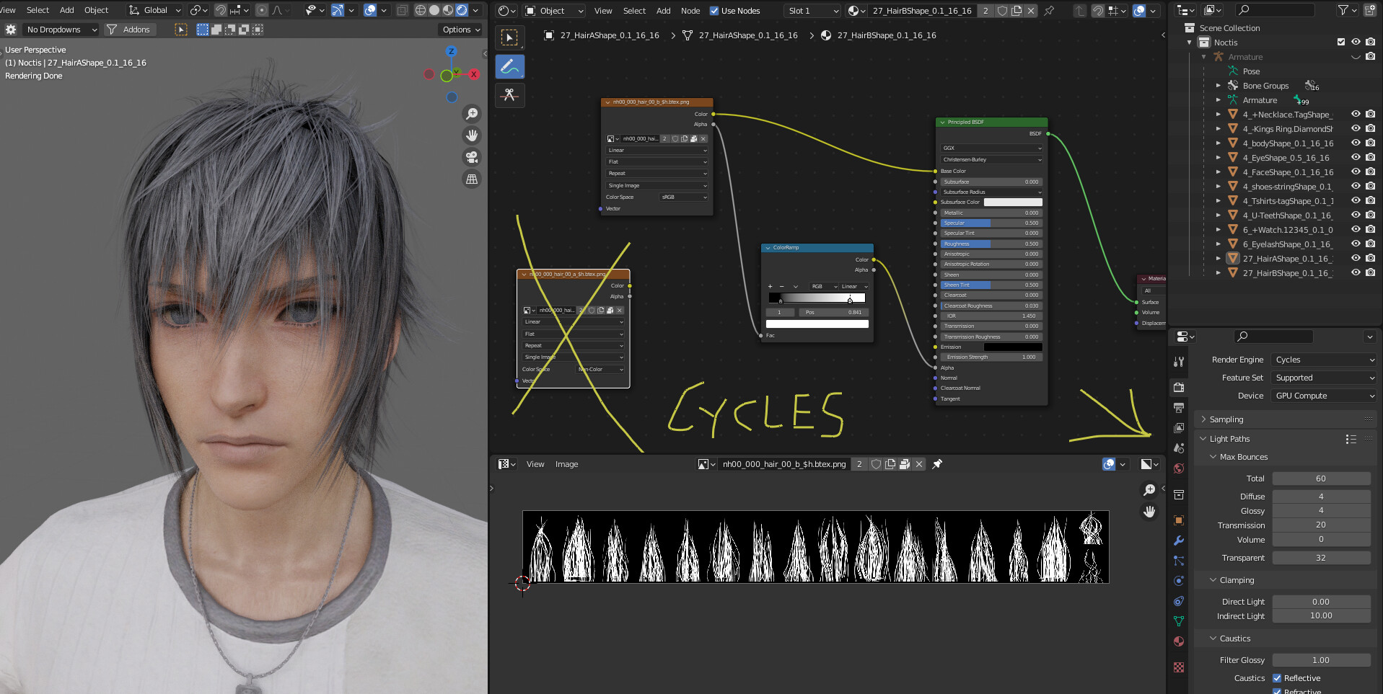
Task: Open Feature Set dropdown showing Supported
Action: point(1325,378)
